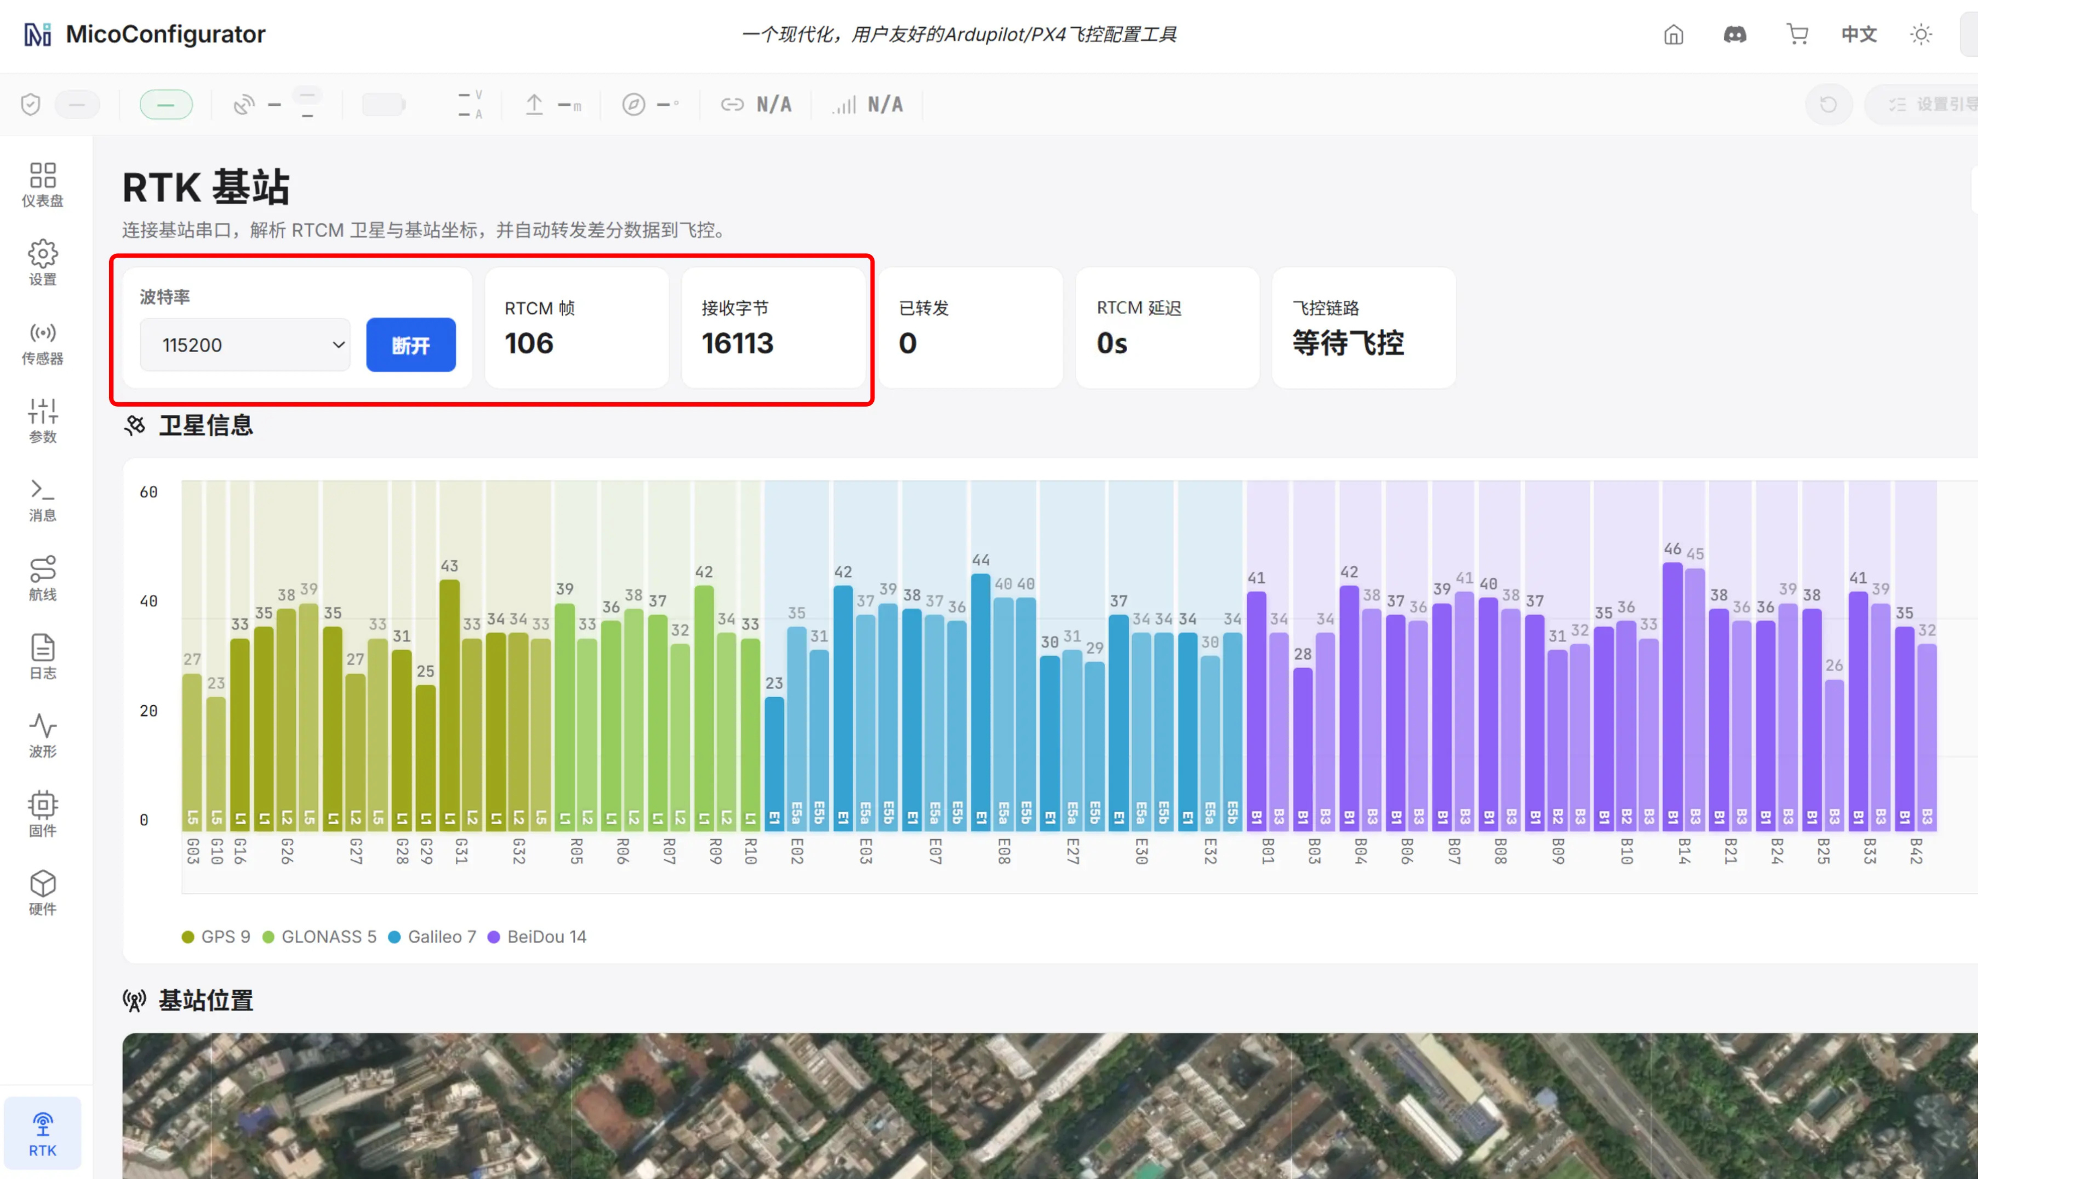The width and height of the screenshot is (2096, 1179).
Task: Click the compass heading indicator
Action: click(x=650, y=104)
